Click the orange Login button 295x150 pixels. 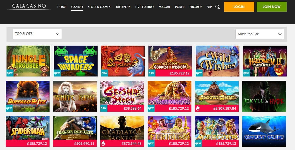(x=239, y=7)
